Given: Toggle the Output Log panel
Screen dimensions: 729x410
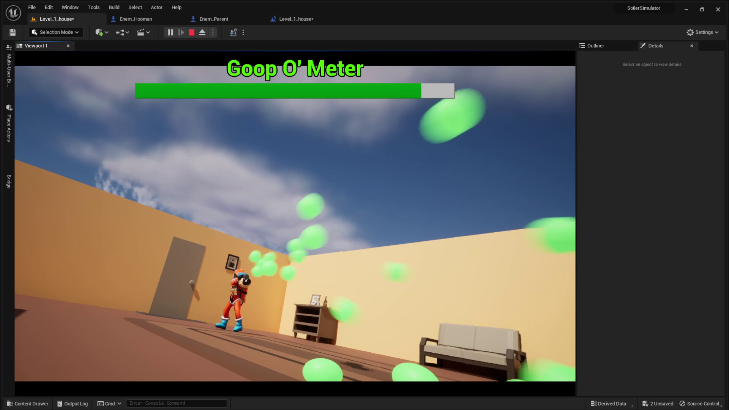Looking at the screenshot, I should coord(72,404).
